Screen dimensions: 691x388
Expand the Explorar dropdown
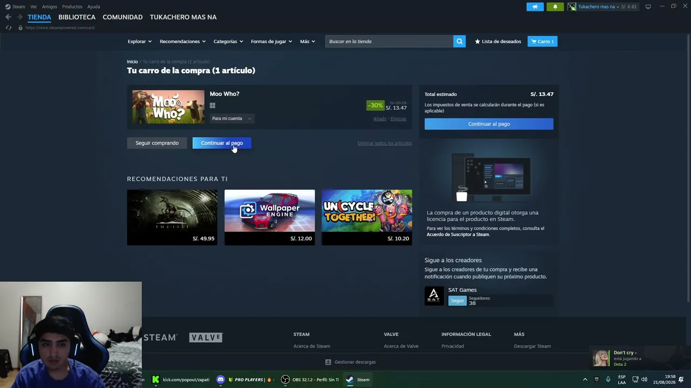click(139, 41)
